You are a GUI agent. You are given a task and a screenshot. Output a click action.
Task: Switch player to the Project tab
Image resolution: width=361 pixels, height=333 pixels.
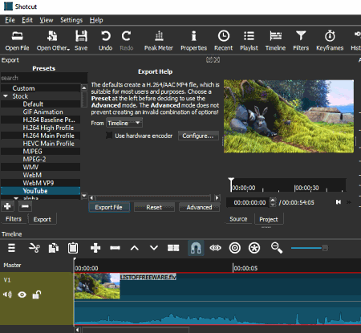point(269,219)
